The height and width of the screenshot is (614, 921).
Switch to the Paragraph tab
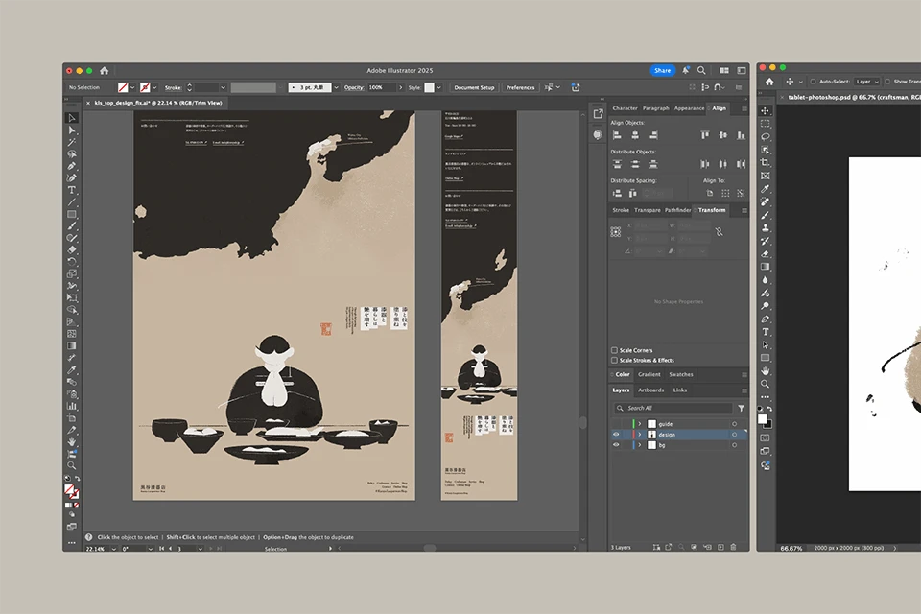coord(656,108)
